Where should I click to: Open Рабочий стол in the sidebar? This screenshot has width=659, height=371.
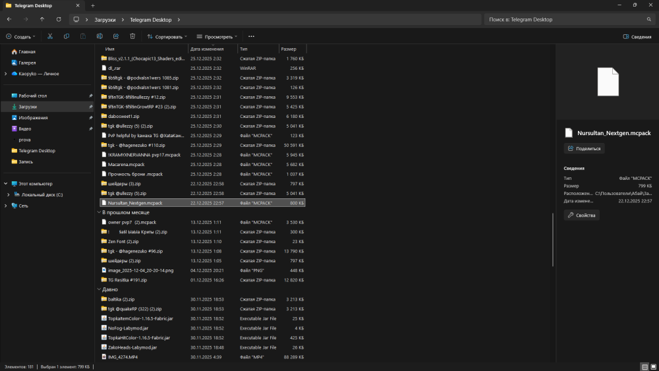pos(33,96)
